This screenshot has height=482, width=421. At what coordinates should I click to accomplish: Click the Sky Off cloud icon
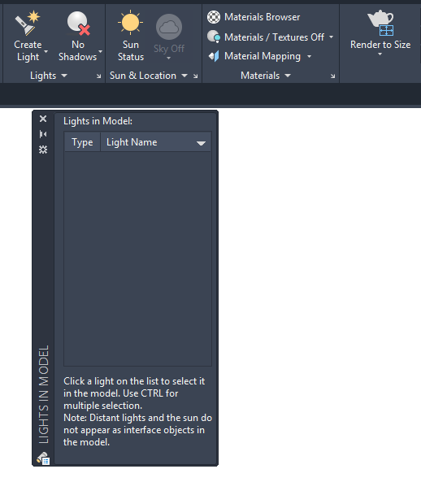pyautogui.click(x=169, y=27)
